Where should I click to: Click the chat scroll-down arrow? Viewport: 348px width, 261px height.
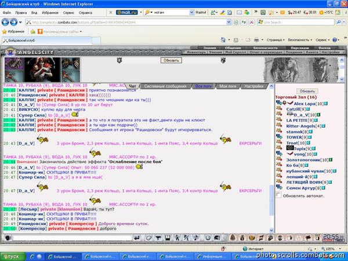click(x=271, y=230)
